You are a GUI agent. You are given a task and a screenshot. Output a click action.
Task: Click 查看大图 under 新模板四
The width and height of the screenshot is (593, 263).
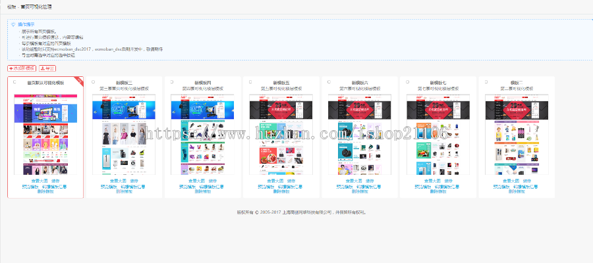(196, 181)
